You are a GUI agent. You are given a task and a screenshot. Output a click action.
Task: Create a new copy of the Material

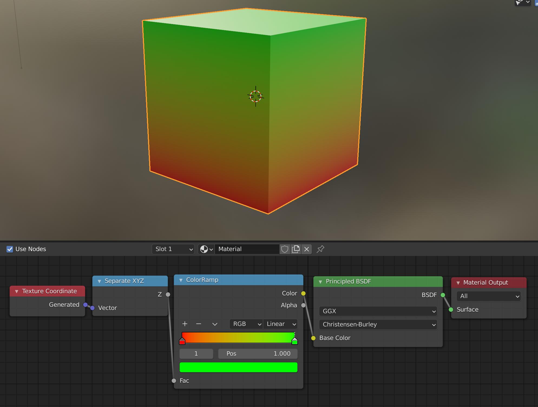296,249
